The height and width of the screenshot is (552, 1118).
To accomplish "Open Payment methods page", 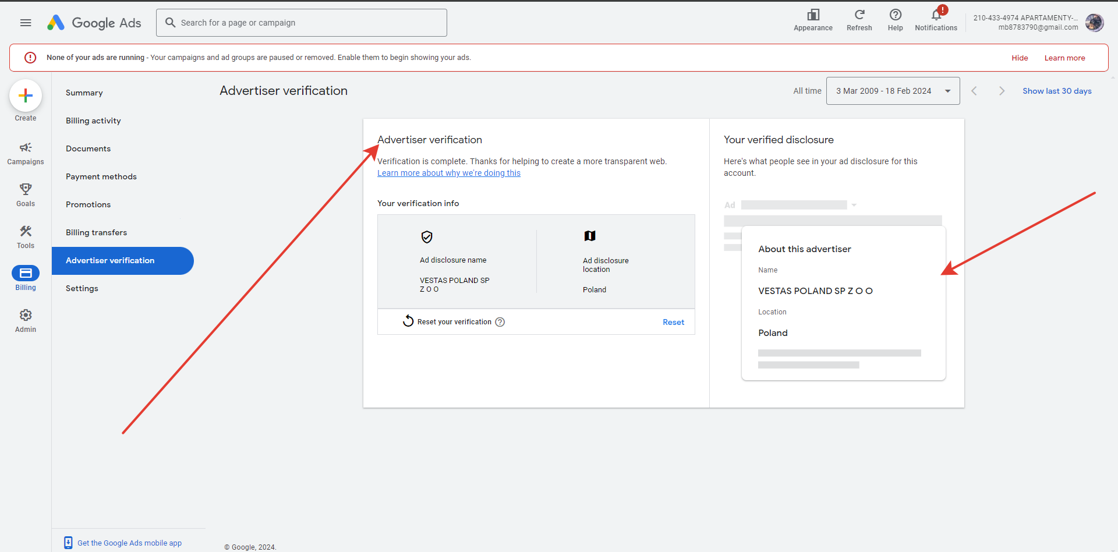I will point(101,176).
